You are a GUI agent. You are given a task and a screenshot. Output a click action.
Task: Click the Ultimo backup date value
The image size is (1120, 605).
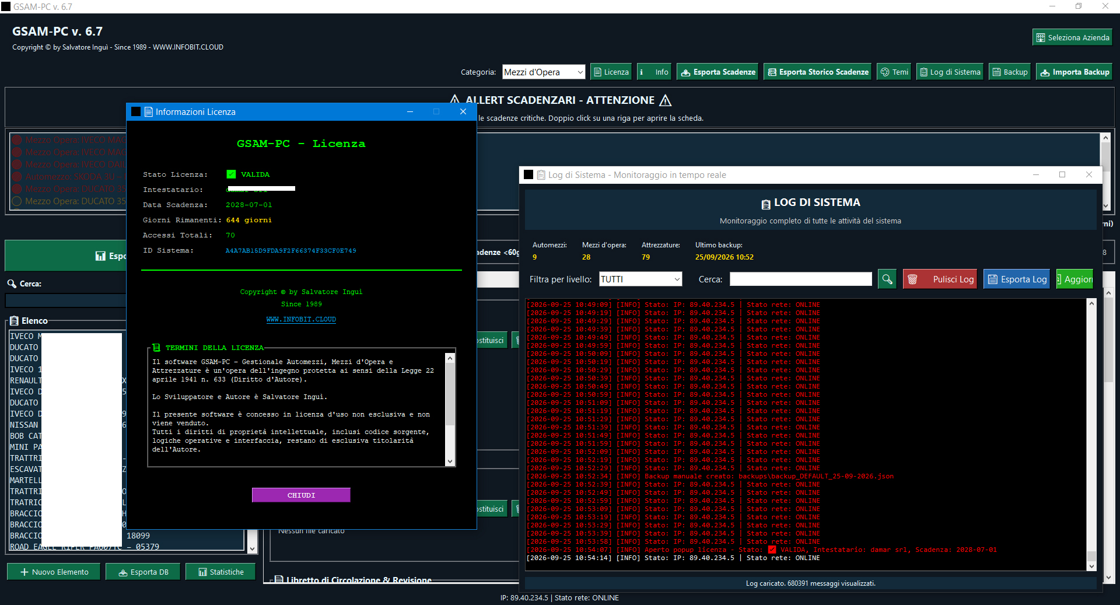[724, 257]
